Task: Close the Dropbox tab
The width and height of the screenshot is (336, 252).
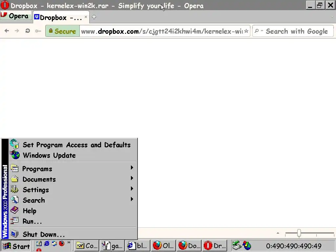Action: (x=86, y=17)
